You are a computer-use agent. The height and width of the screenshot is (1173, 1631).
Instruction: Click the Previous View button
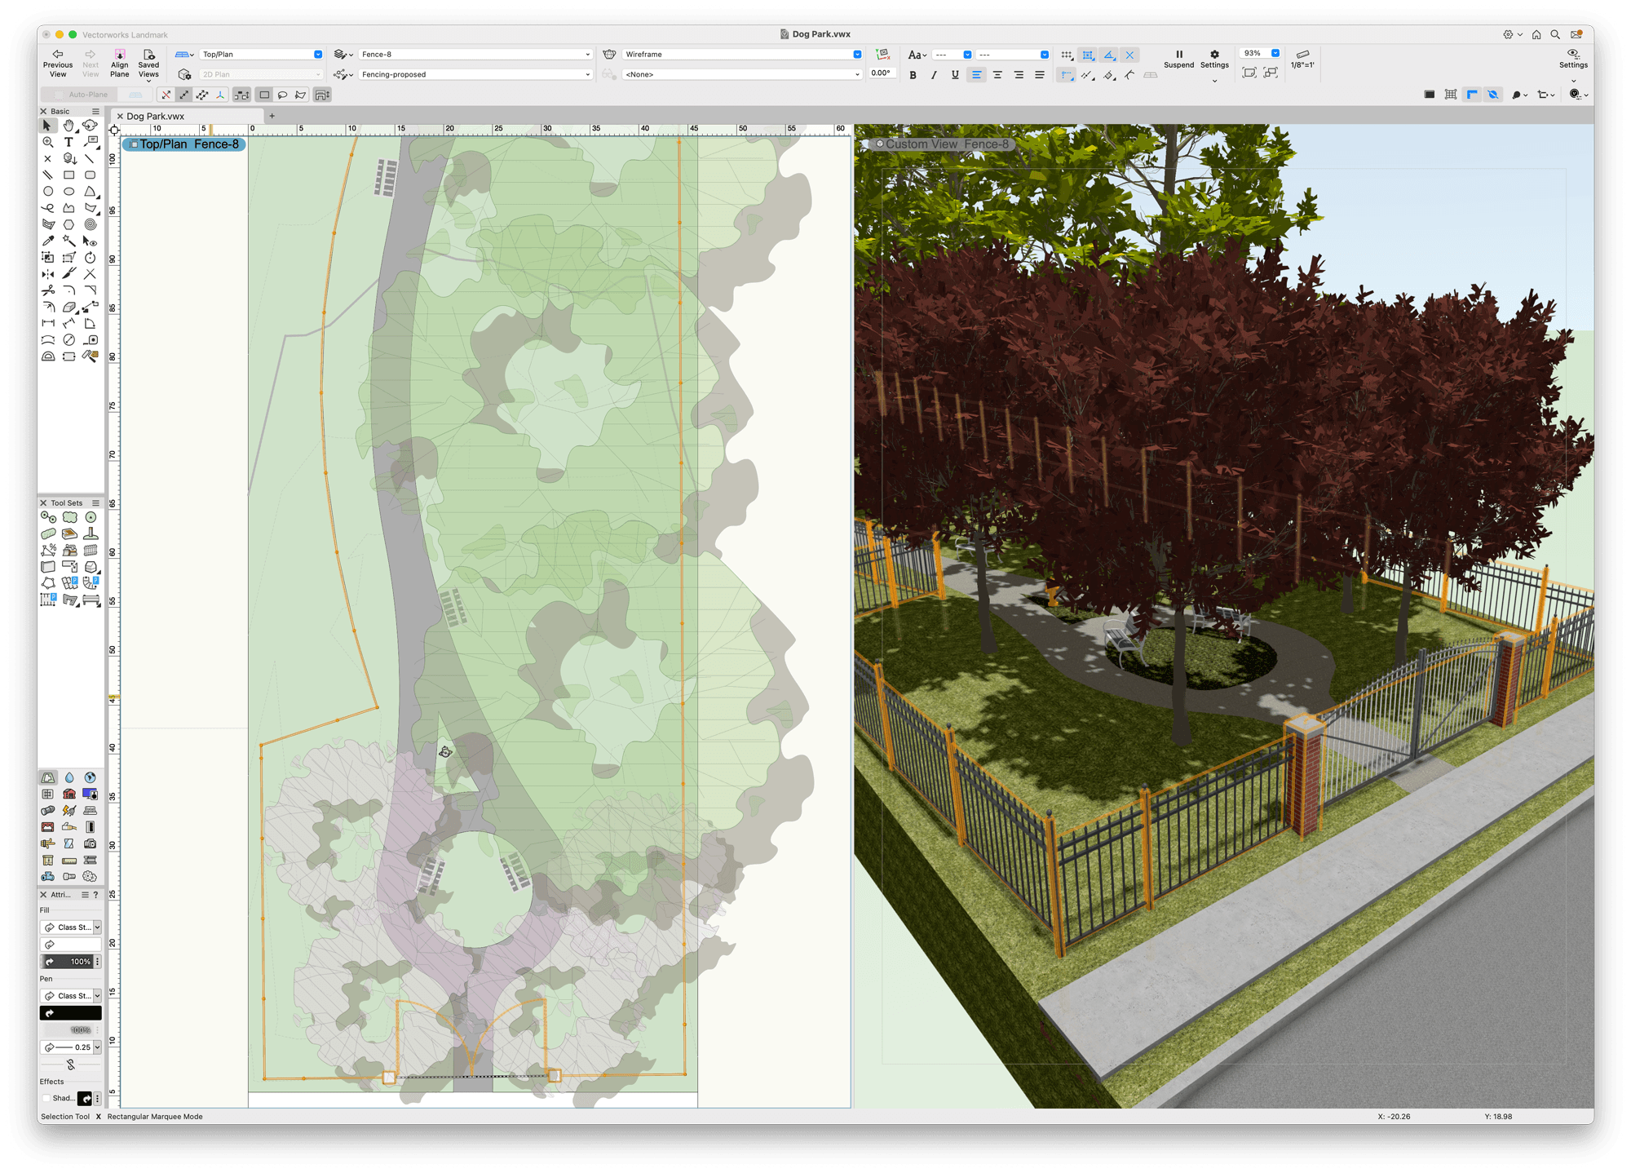pos(57,61)
